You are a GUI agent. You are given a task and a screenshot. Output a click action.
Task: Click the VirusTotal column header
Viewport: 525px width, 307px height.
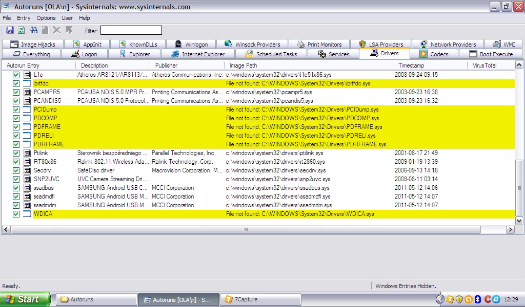click(491, 65)
